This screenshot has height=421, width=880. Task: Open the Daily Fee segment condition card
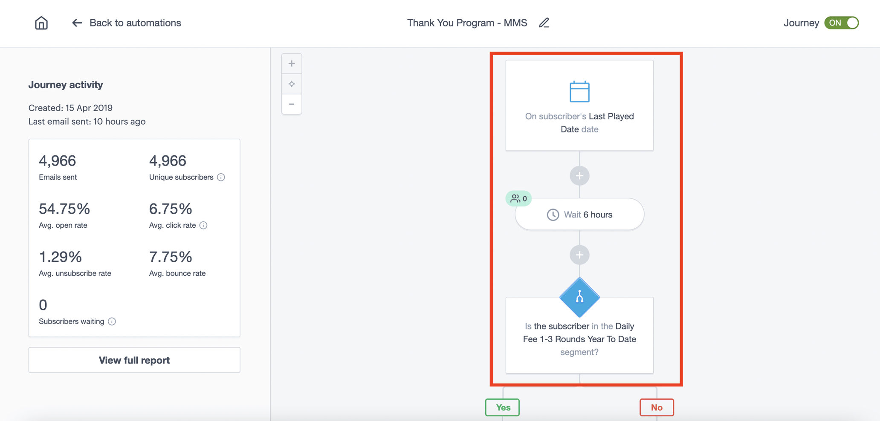579,339
